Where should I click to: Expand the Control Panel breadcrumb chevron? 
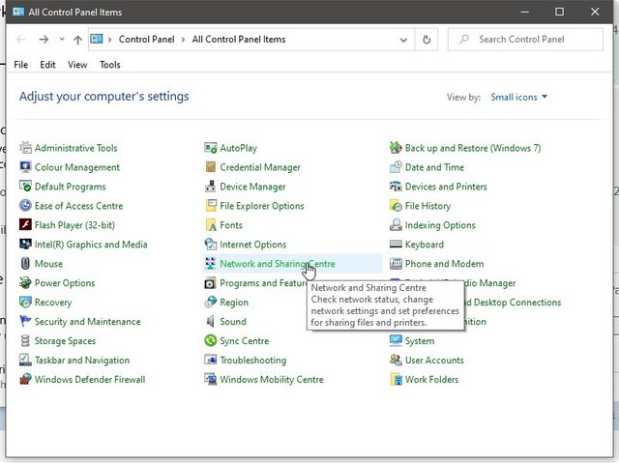183,40
